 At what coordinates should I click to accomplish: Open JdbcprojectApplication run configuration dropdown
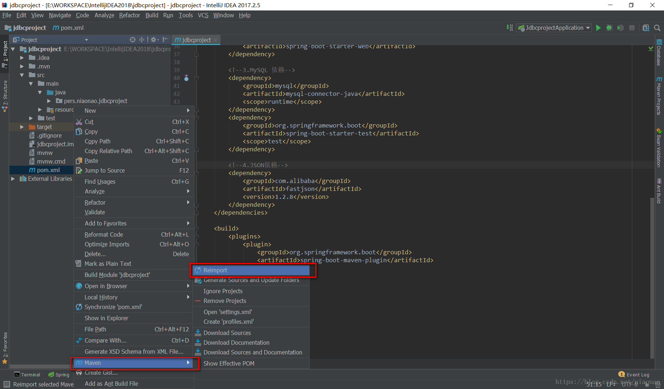[554, 28]
